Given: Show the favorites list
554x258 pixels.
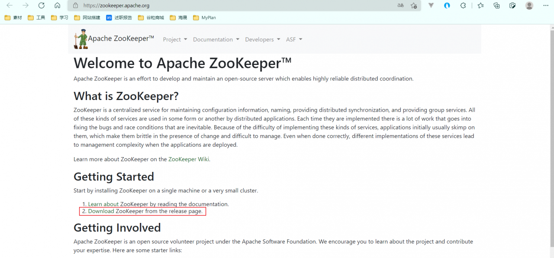Looking at the screenshot, I should click(x=481, y=6).
